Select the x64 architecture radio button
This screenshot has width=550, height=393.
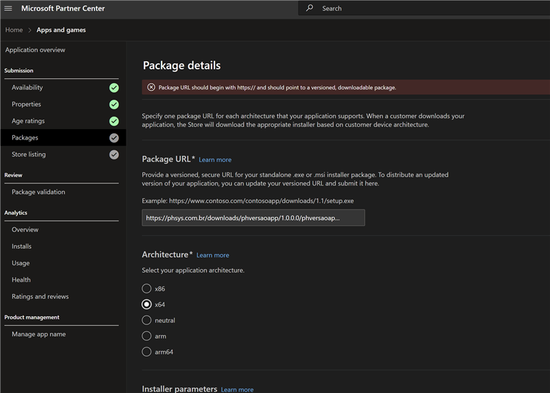146,304
